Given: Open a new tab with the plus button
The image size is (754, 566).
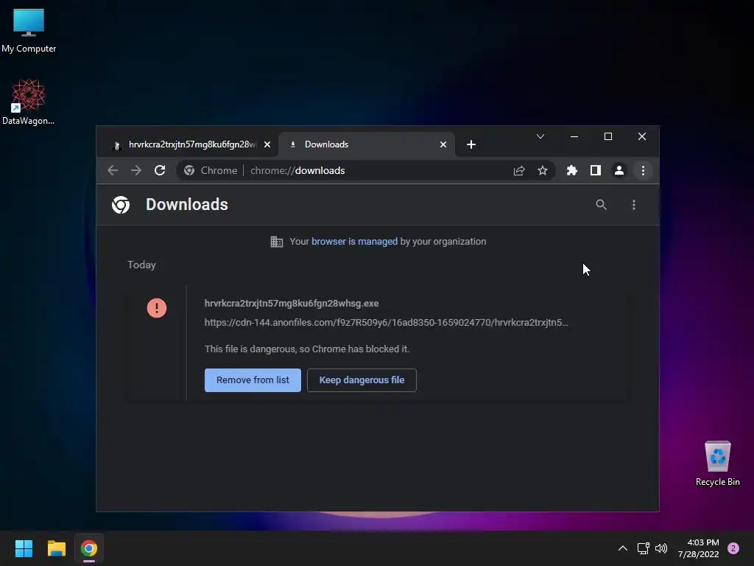Looking at the screenshot, I should click(x=471, y=144).
